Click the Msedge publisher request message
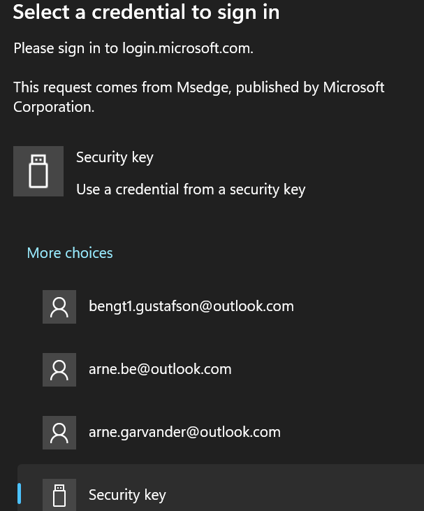Image resolution: width=424 pixels, height=511 pixels. [x=199, y=88]
